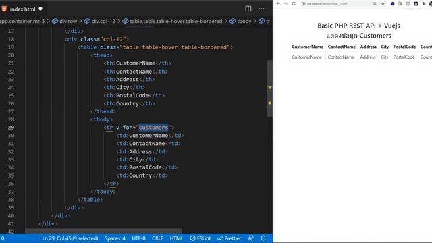
Task: Click the Prettier status item
Action: coord(229,238)
